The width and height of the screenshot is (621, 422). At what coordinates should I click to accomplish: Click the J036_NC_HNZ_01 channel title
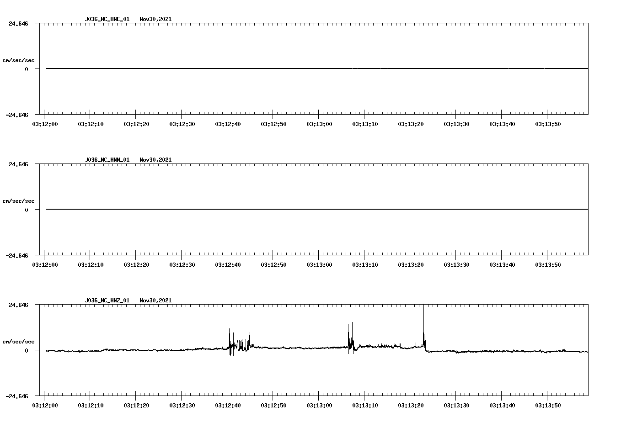[107, 301]
